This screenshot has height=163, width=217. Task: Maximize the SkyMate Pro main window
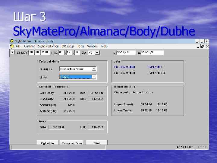pyautogui.click(x=202, y=41)
